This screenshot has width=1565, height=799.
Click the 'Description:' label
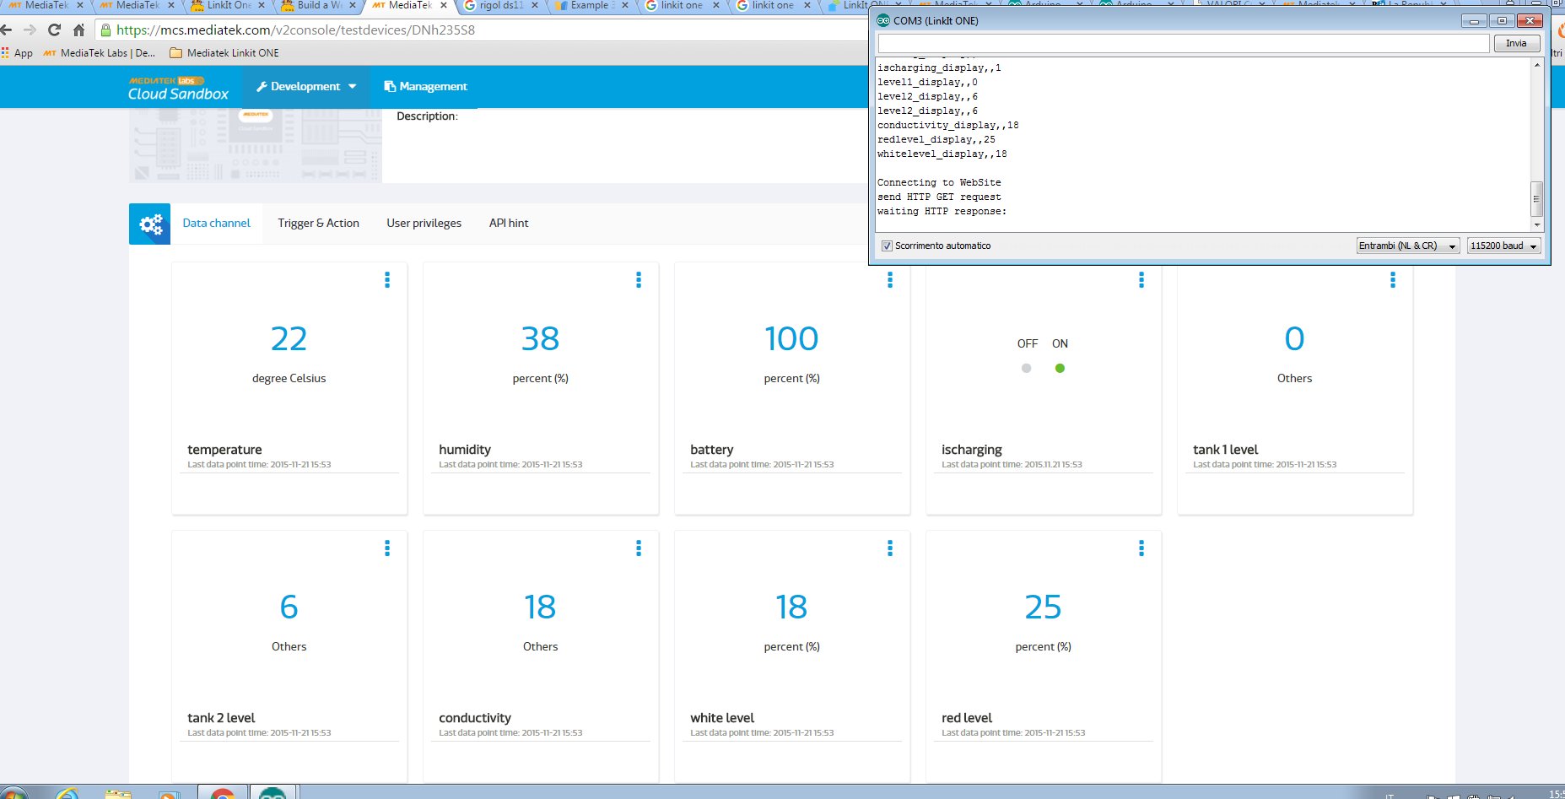pyautogui.click(x=427, y=116)
